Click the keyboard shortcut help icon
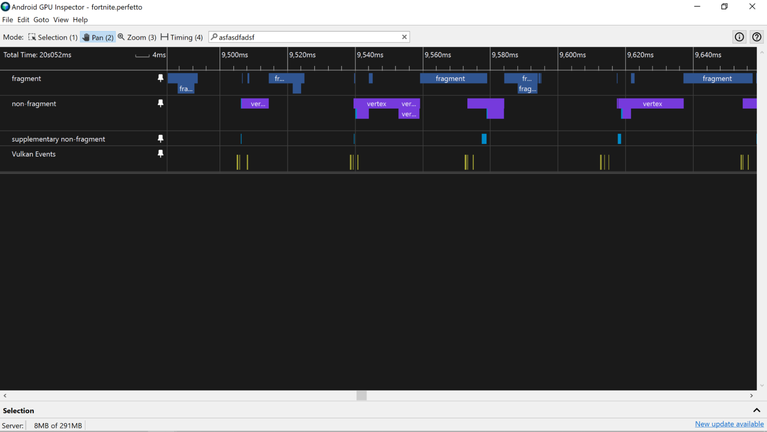Image resolution: width=767 pixels, height=432 pixels. pos(757,37)
